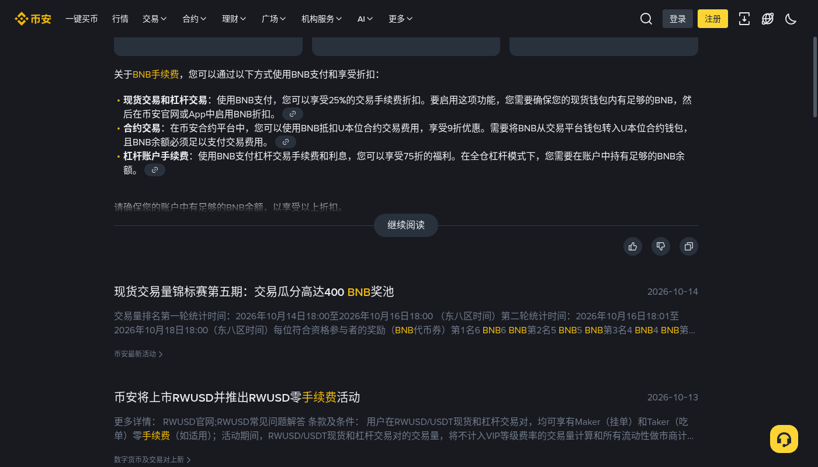Click the download app icon

tap(744, 19)
